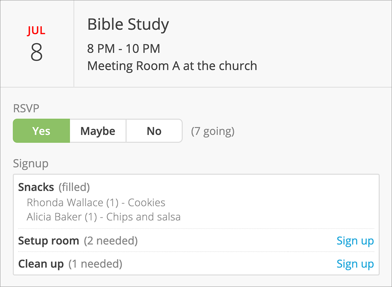Select Alicia Baker's Chips and salsa entry
Screen dimensions: 392x287
pyautogui.click(x=104, y=217)
